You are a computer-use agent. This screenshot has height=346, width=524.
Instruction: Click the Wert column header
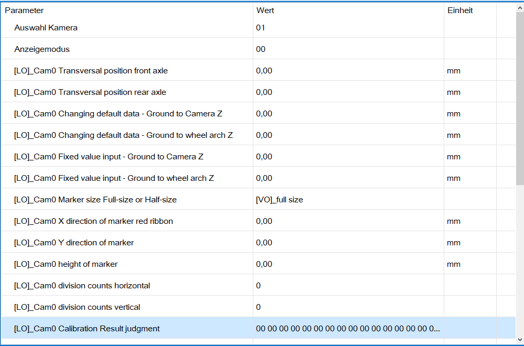[x=265, y=10]
